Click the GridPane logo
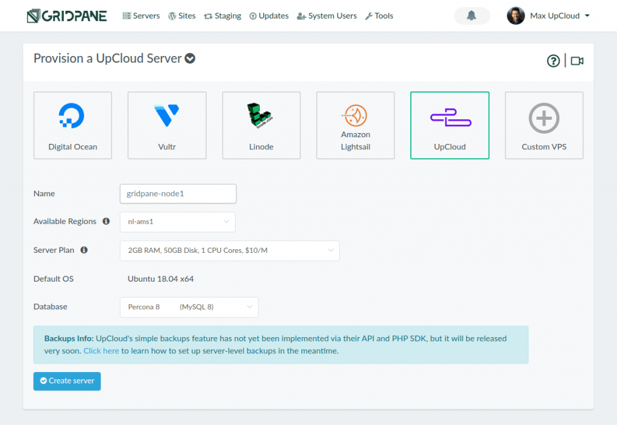The height and width of the screenshot is (425, 617). [66, 16]
